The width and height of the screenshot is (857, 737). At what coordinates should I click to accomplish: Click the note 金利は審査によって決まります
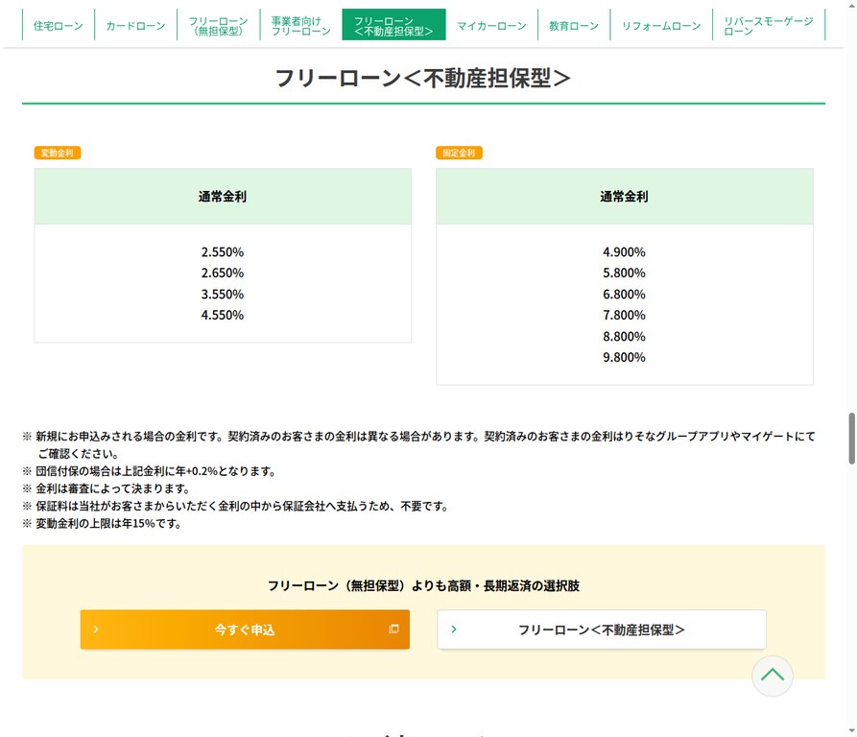click(107, 488)
